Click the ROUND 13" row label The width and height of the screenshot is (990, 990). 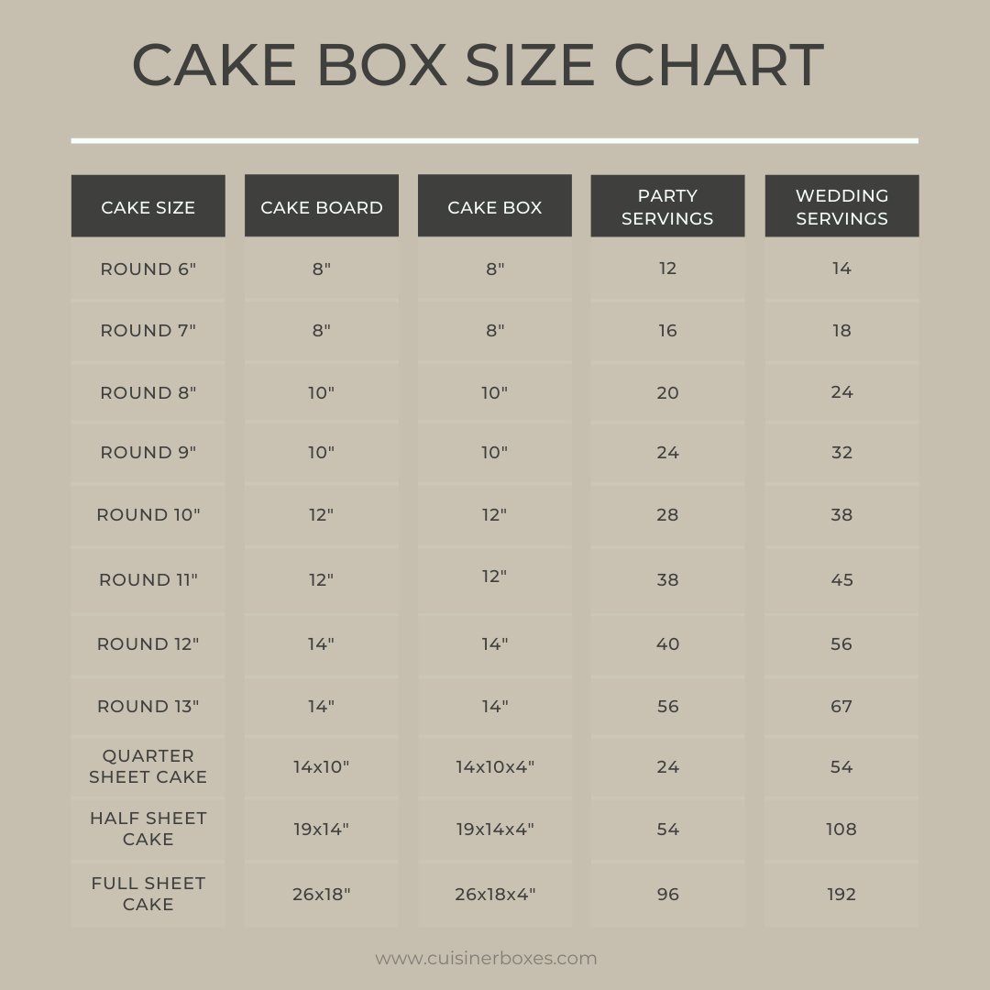point(148,706)
